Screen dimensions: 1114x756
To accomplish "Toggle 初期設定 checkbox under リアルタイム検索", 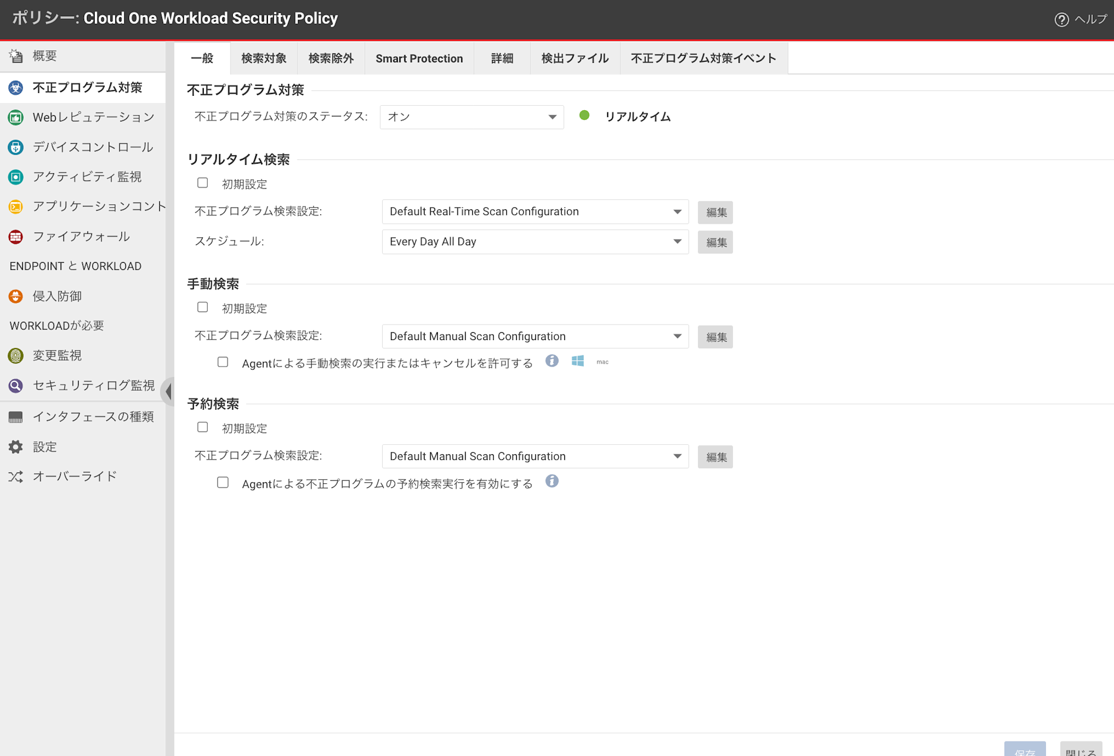I will (203, 183).
